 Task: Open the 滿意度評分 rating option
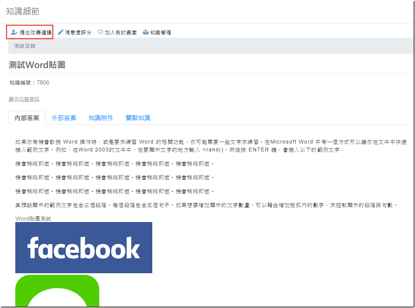[75, 33]
